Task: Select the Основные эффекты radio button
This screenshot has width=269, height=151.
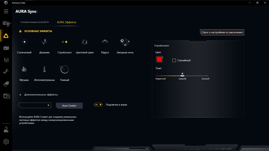Action: pos(21,31)
